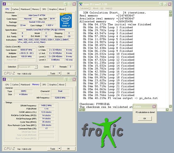Click the Specification field with i7-4770K @ 3.50GHz
The width and height of the screenshot is (174, 153).
pyautogui.click(x=46, y=30)
